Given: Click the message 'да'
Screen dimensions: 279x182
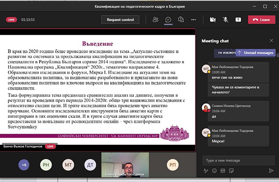Looking at the screenshot, I should coord(214,117).
